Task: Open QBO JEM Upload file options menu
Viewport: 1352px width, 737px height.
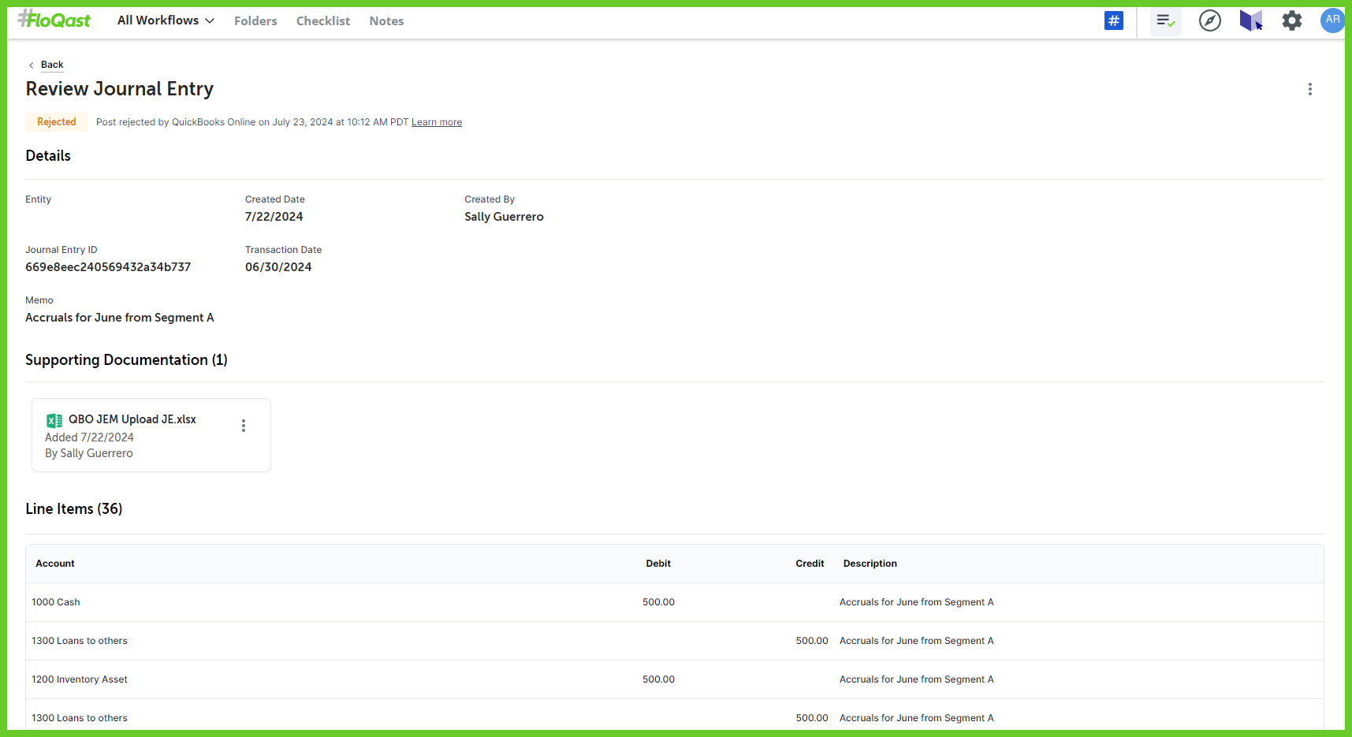Action: (244, 426)
